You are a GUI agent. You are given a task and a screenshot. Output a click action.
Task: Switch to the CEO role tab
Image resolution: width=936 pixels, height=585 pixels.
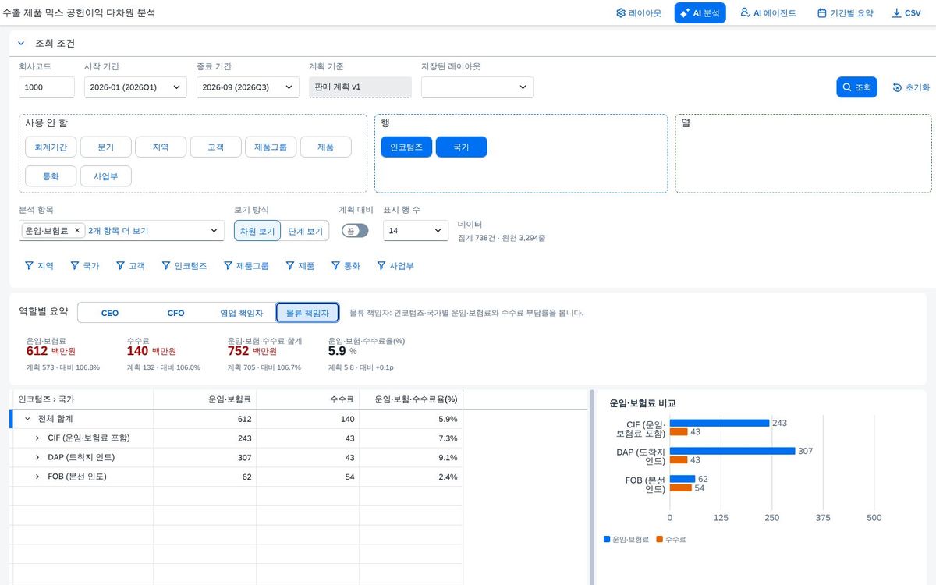click(x=110, y=313)
